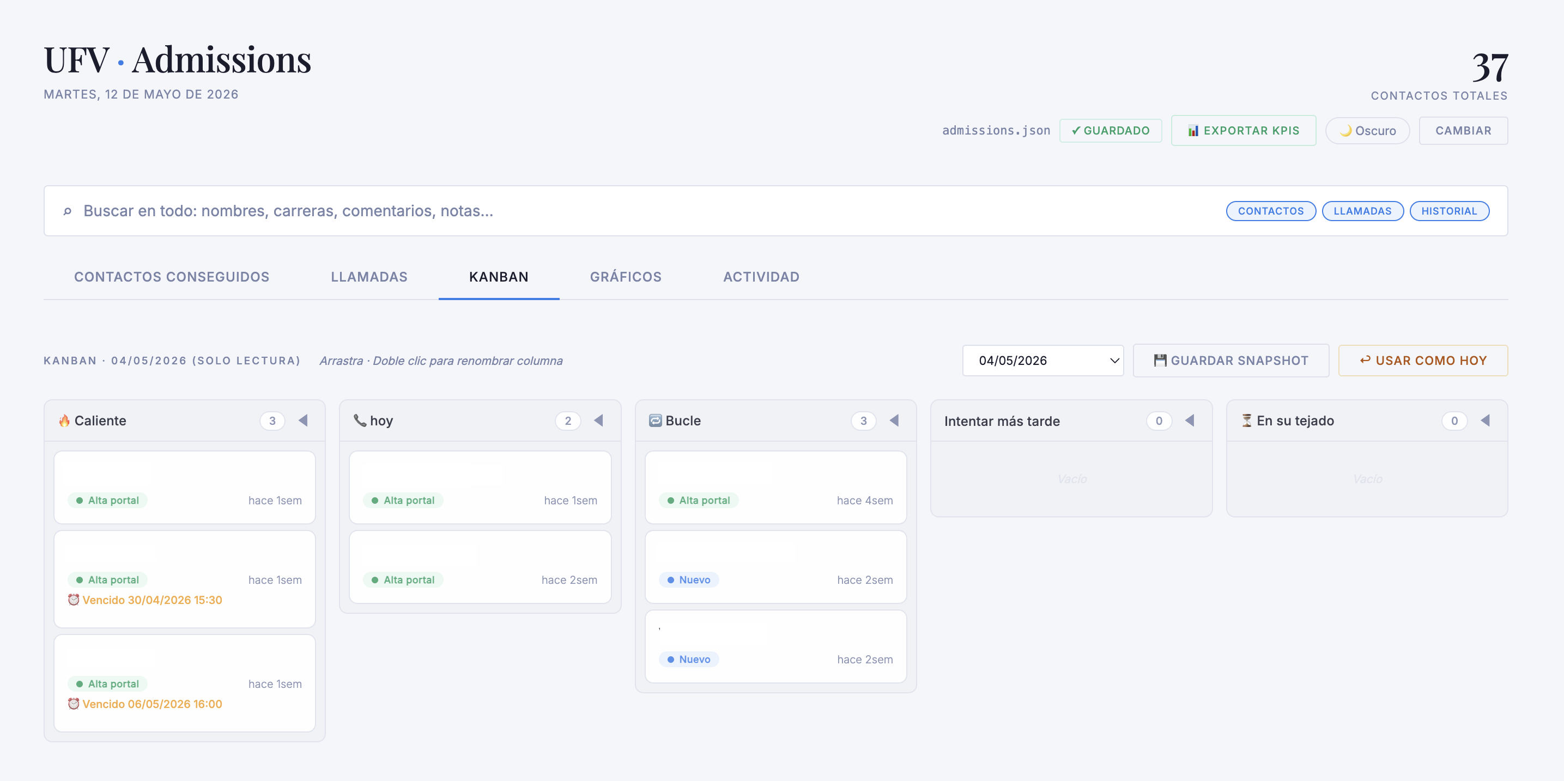Click the hourglass icon on En su tejado
Screen dimensions: 1564x781
point(1246,420)
